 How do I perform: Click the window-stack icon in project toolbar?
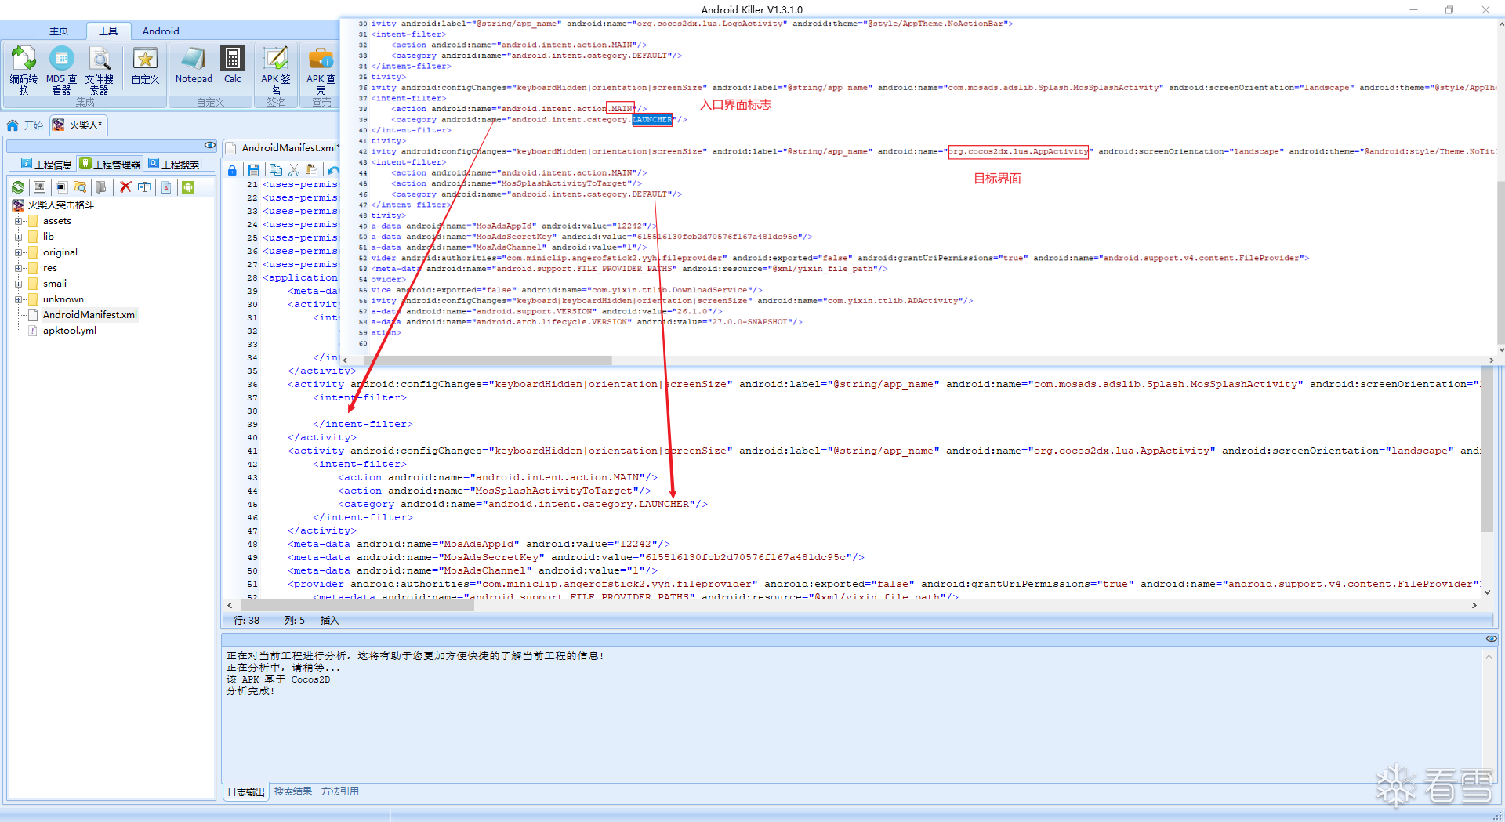pyautogui.click(x=61, y=187)
